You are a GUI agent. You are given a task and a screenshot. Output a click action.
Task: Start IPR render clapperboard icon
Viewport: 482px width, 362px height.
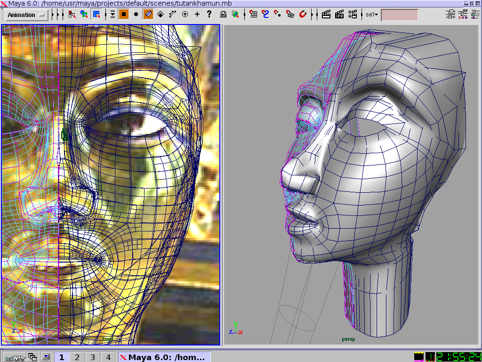tap(339, 14)
